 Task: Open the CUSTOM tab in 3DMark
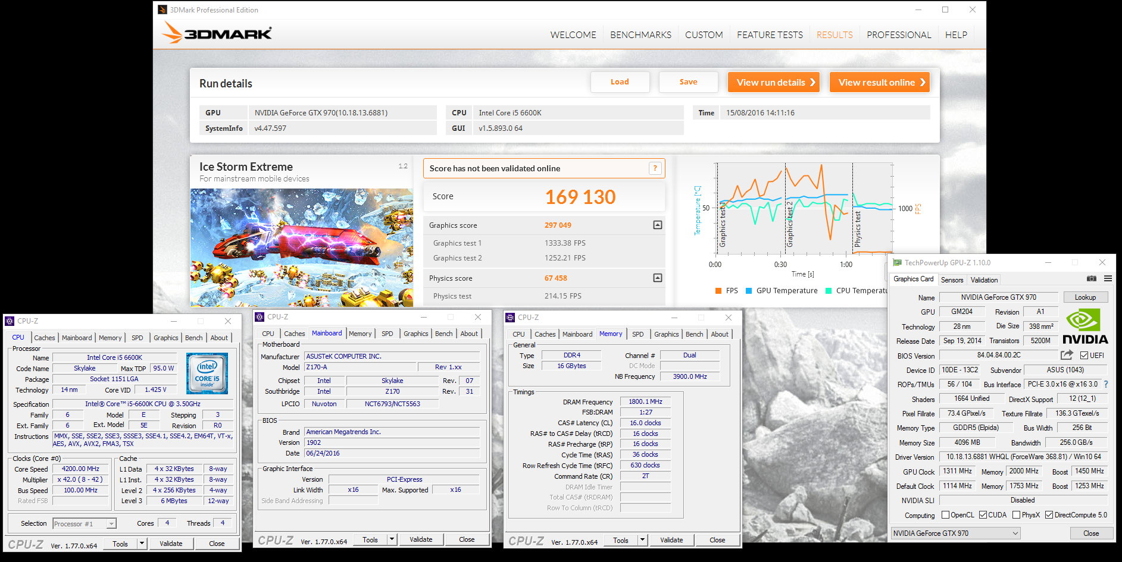coord(704,35)
